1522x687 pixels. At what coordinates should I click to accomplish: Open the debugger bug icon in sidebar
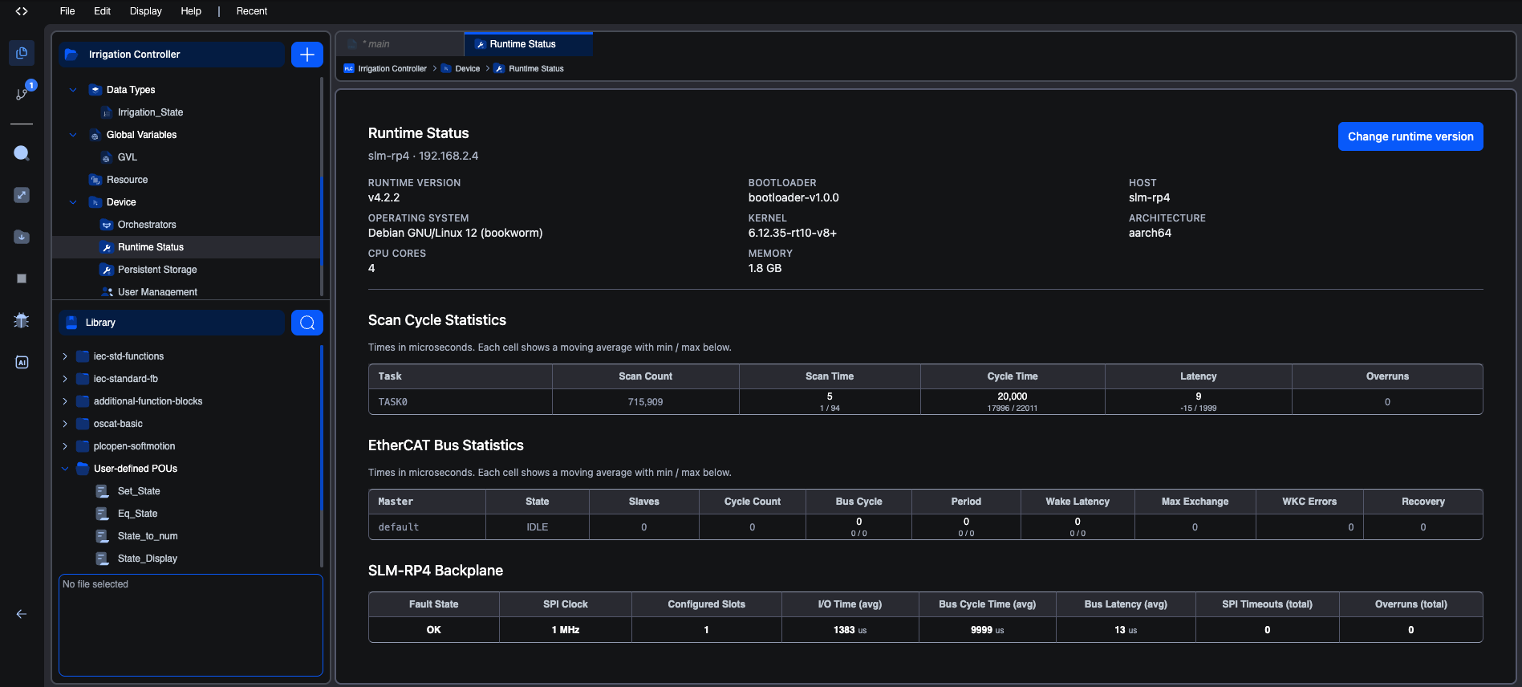pos(22,320)
